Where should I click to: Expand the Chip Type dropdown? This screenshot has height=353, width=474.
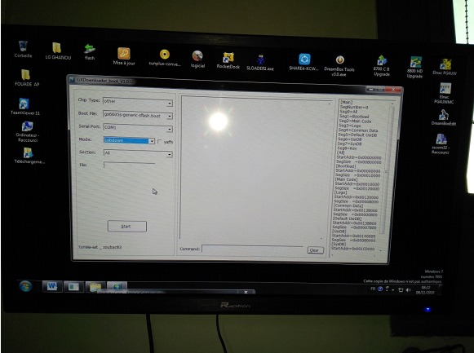pyautogui.click(x=170, y=104)
